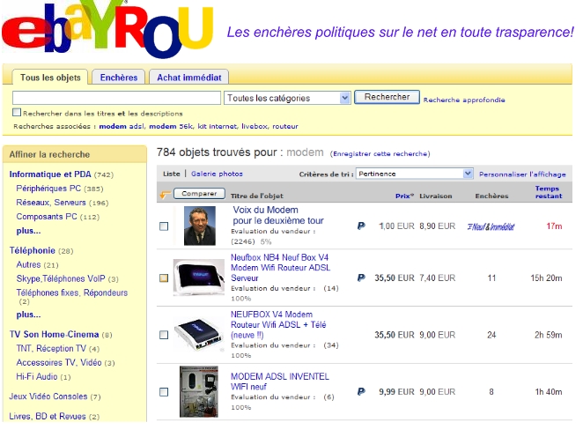Open the MODEM ADSL INVENTEL thumbnail

[x=199, y=392]
